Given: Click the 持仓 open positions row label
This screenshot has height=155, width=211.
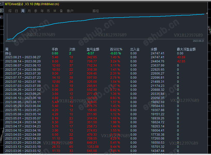Looking at the screenshot, I should click(x=8, y=53).
